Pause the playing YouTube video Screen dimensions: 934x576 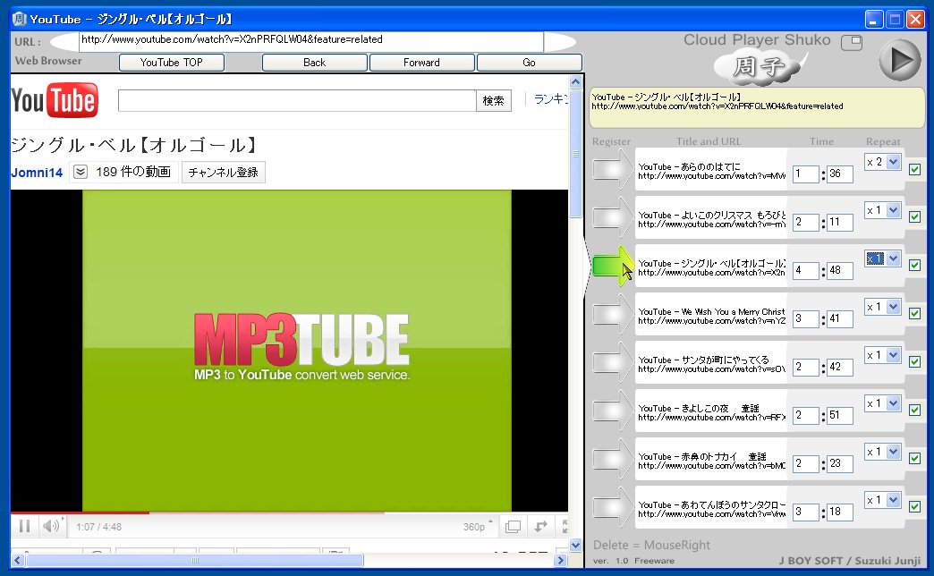pyautogui.click(x=23, y=526)
